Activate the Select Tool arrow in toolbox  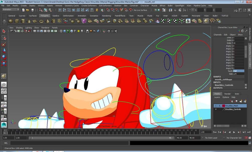coord(4,31)
